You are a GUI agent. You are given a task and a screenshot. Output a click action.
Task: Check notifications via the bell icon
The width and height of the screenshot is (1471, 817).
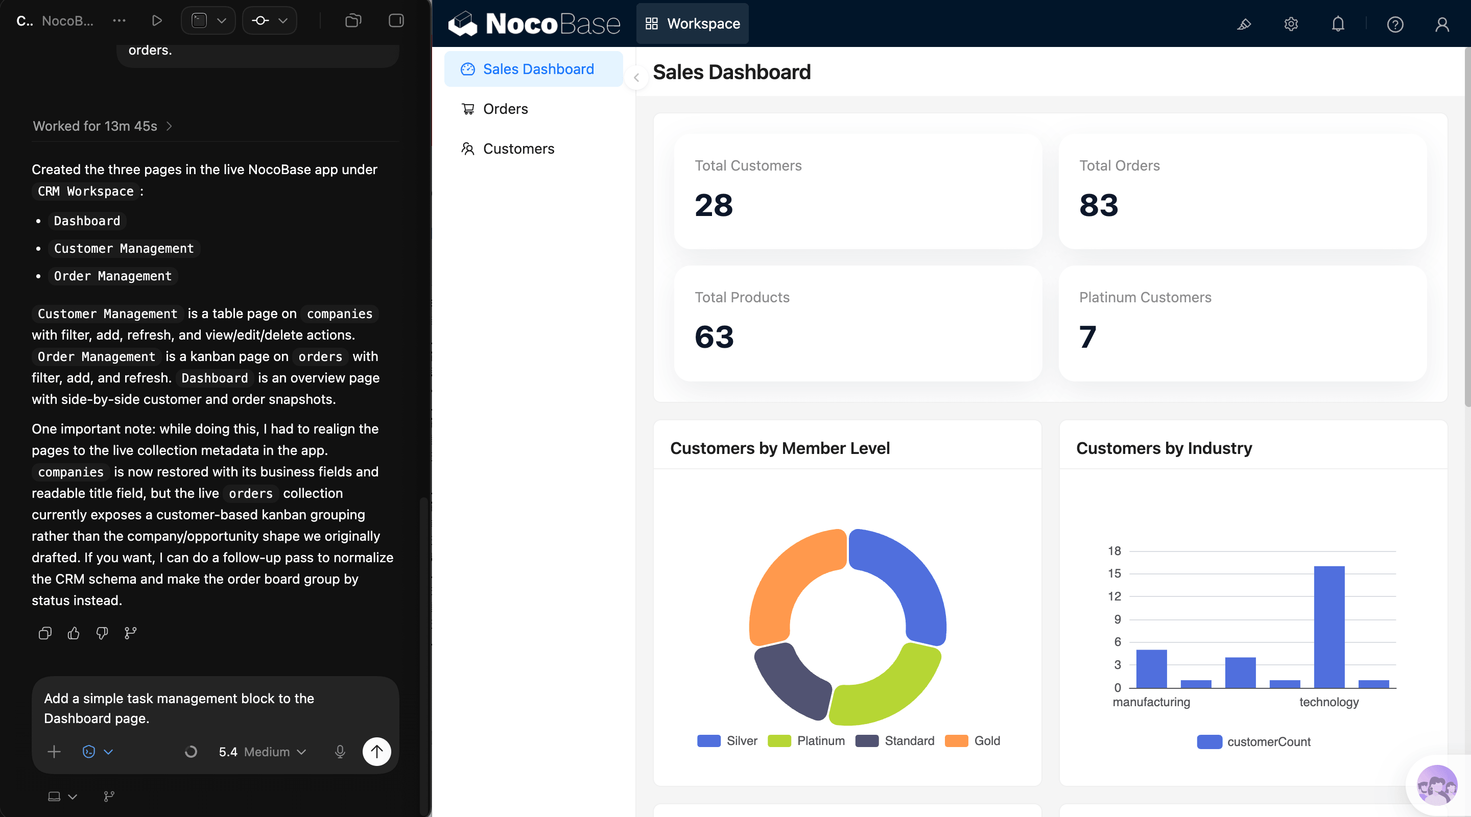coord(1337,24)
